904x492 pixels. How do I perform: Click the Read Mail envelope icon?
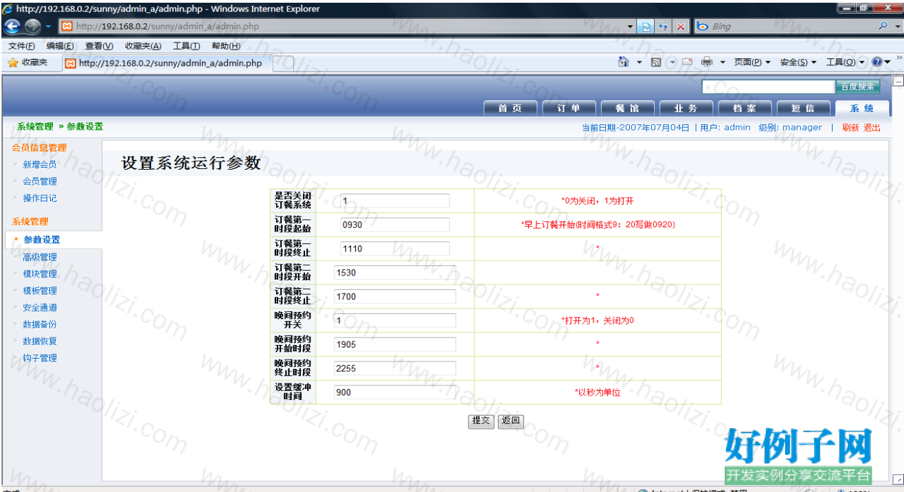(687, 62)
